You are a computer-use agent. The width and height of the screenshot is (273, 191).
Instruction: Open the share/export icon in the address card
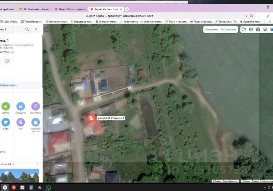(7, 61)
